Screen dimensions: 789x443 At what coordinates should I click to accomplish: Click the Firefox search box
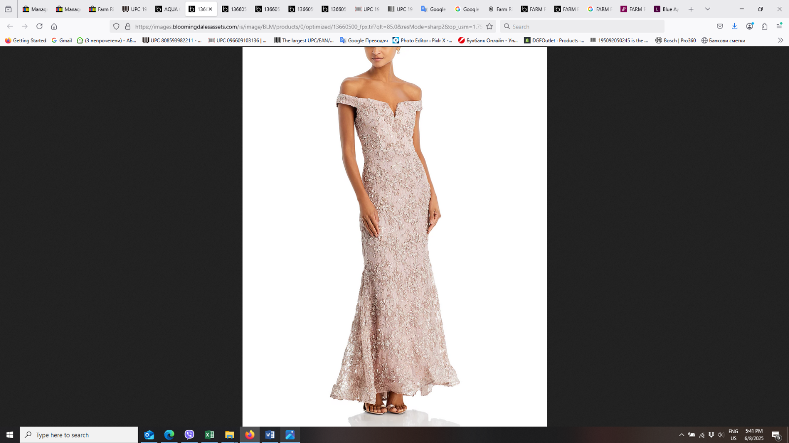coord(582,27)
